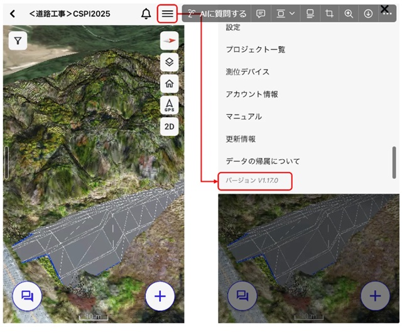Reset view with the home button
Image resolution: width=402 pixels, height=336 pixels.
coord(169,84)
